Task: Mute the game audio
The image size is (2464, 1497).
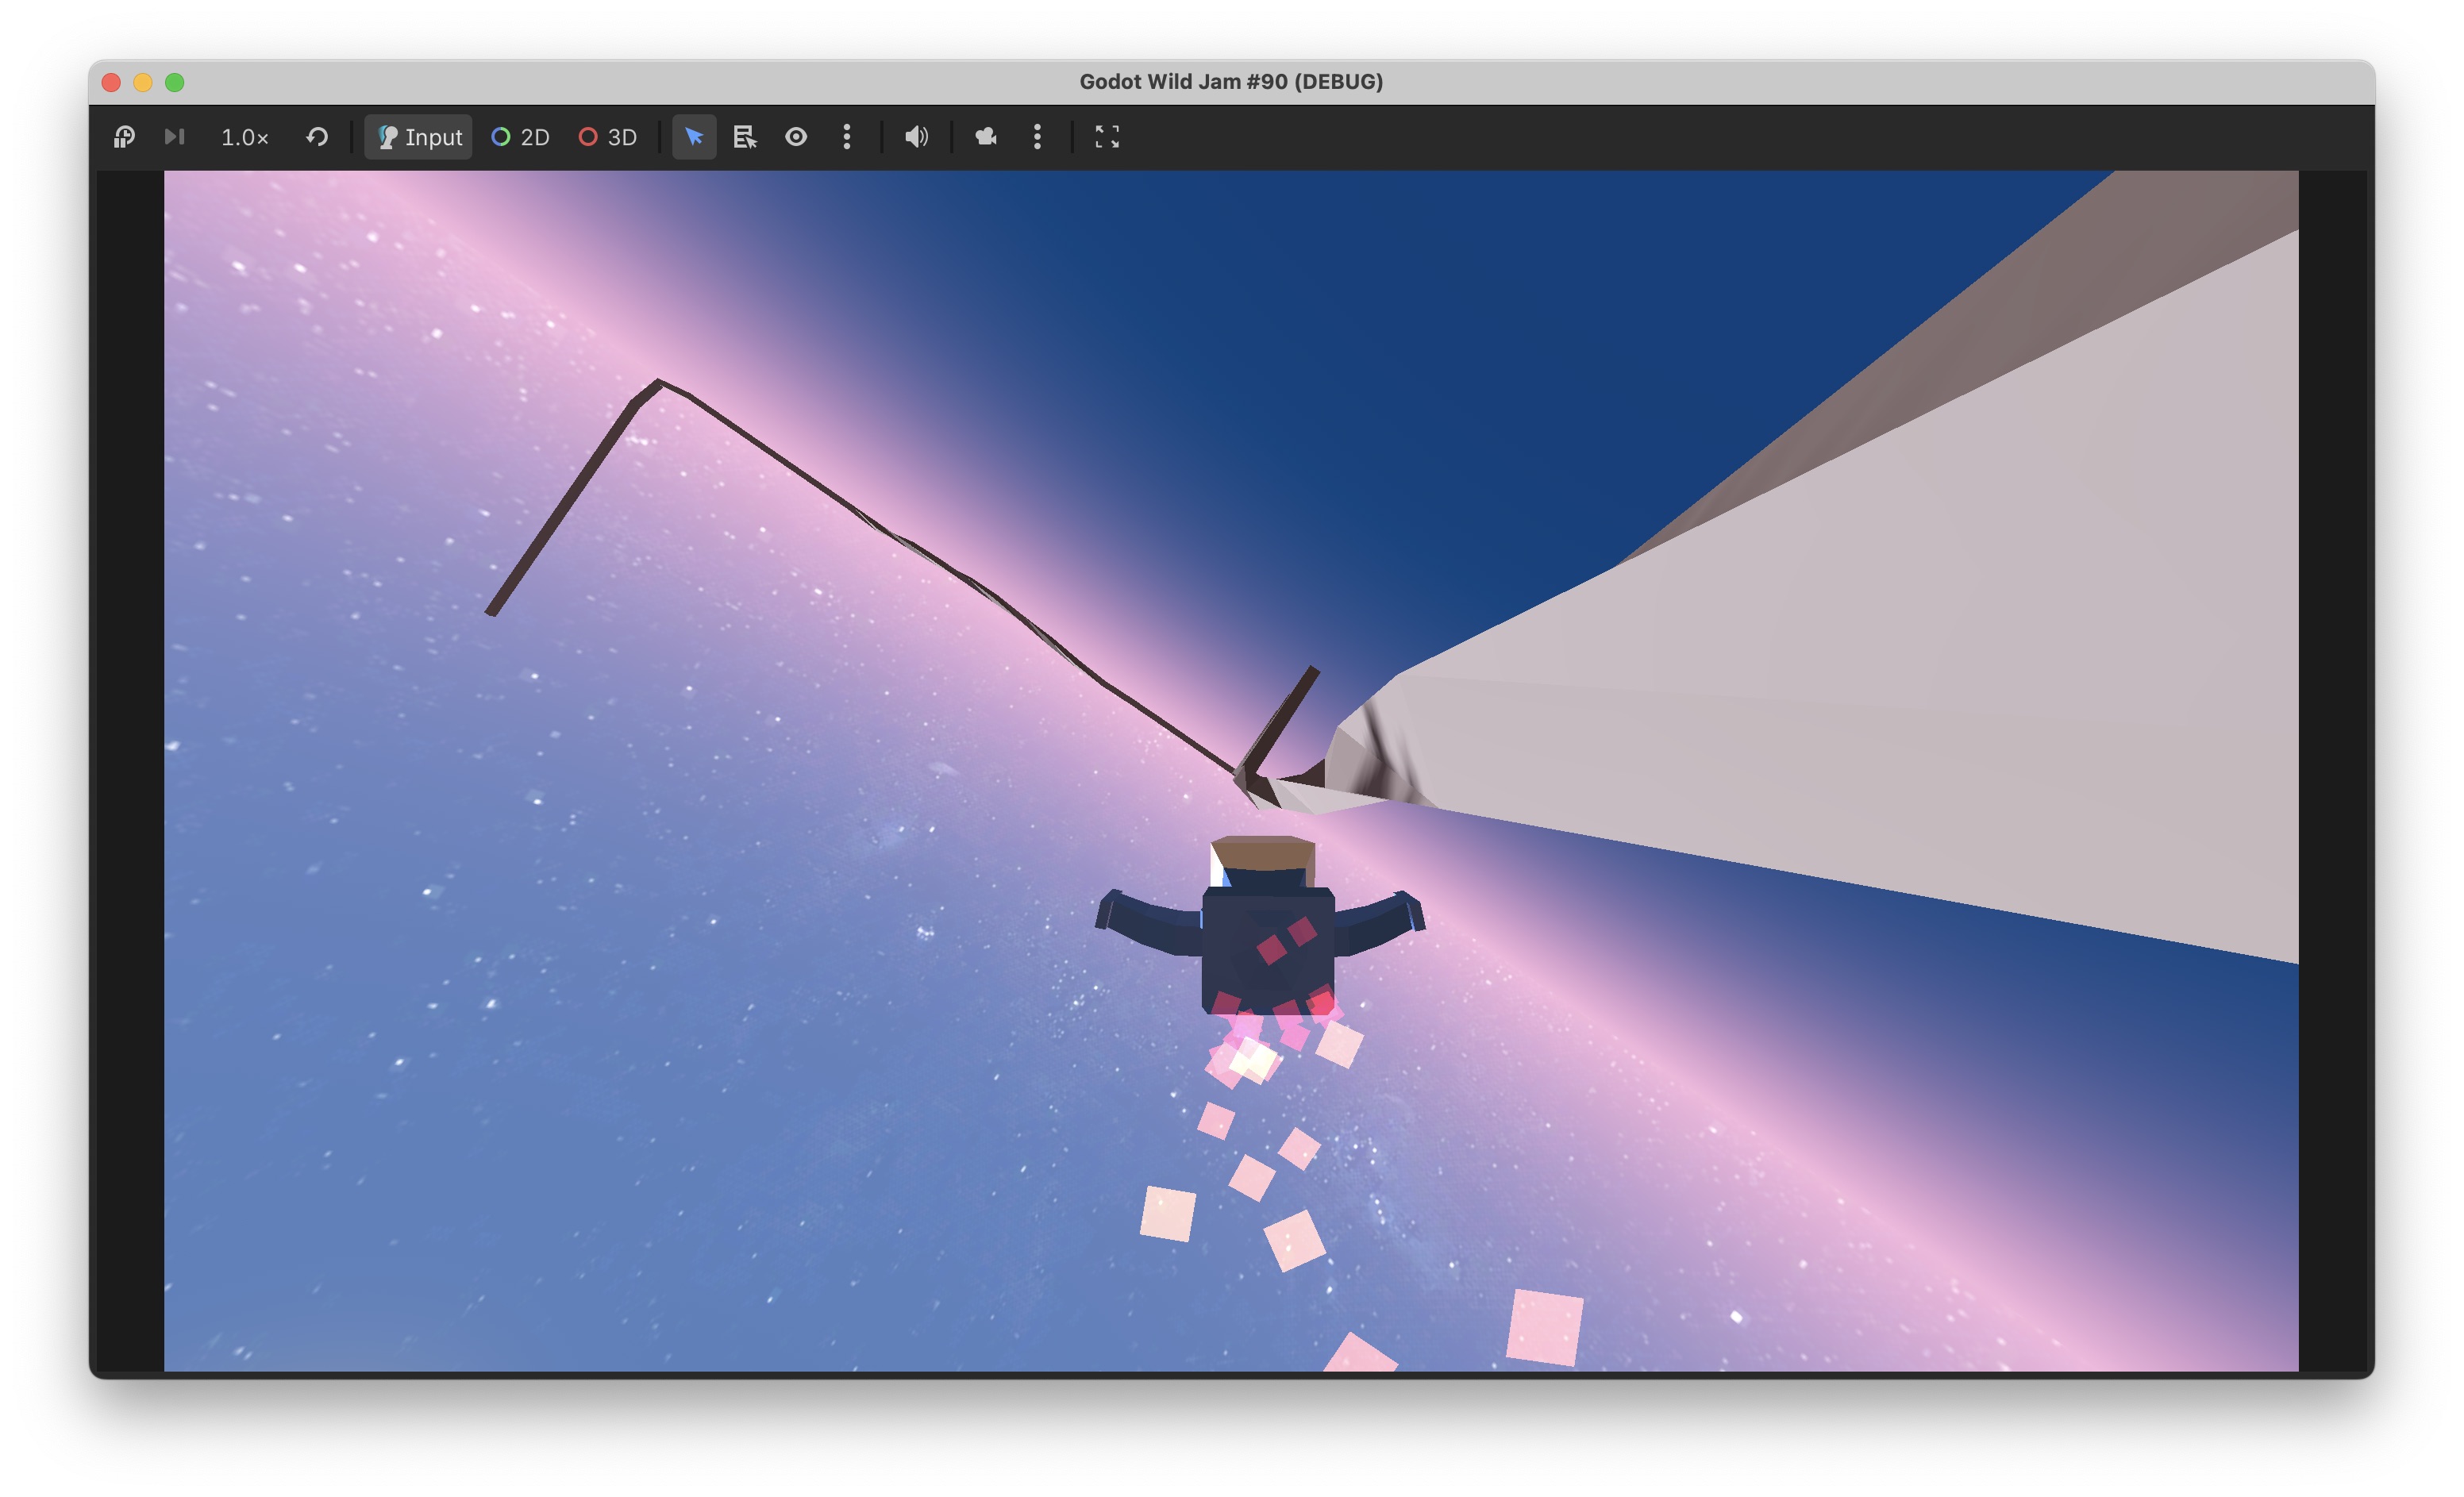Action: [916, 137]
